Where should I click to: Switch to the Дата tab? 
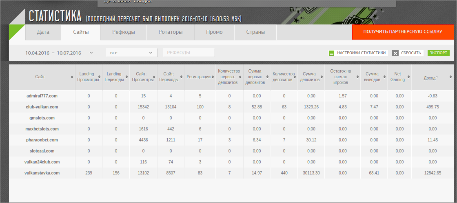coord(43,32)
